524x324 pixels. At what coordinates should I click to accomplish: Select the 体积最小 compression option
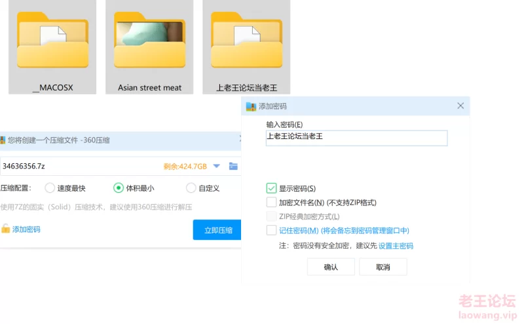click(x=119, y=188)
